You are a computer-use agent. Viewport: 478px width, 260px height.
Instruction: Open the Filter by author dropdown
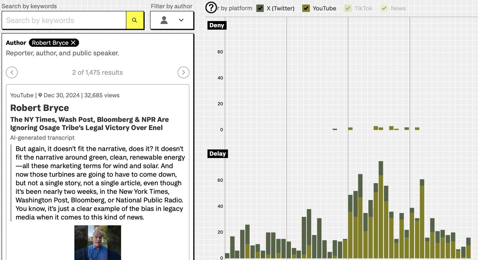[x=172, y=20]
